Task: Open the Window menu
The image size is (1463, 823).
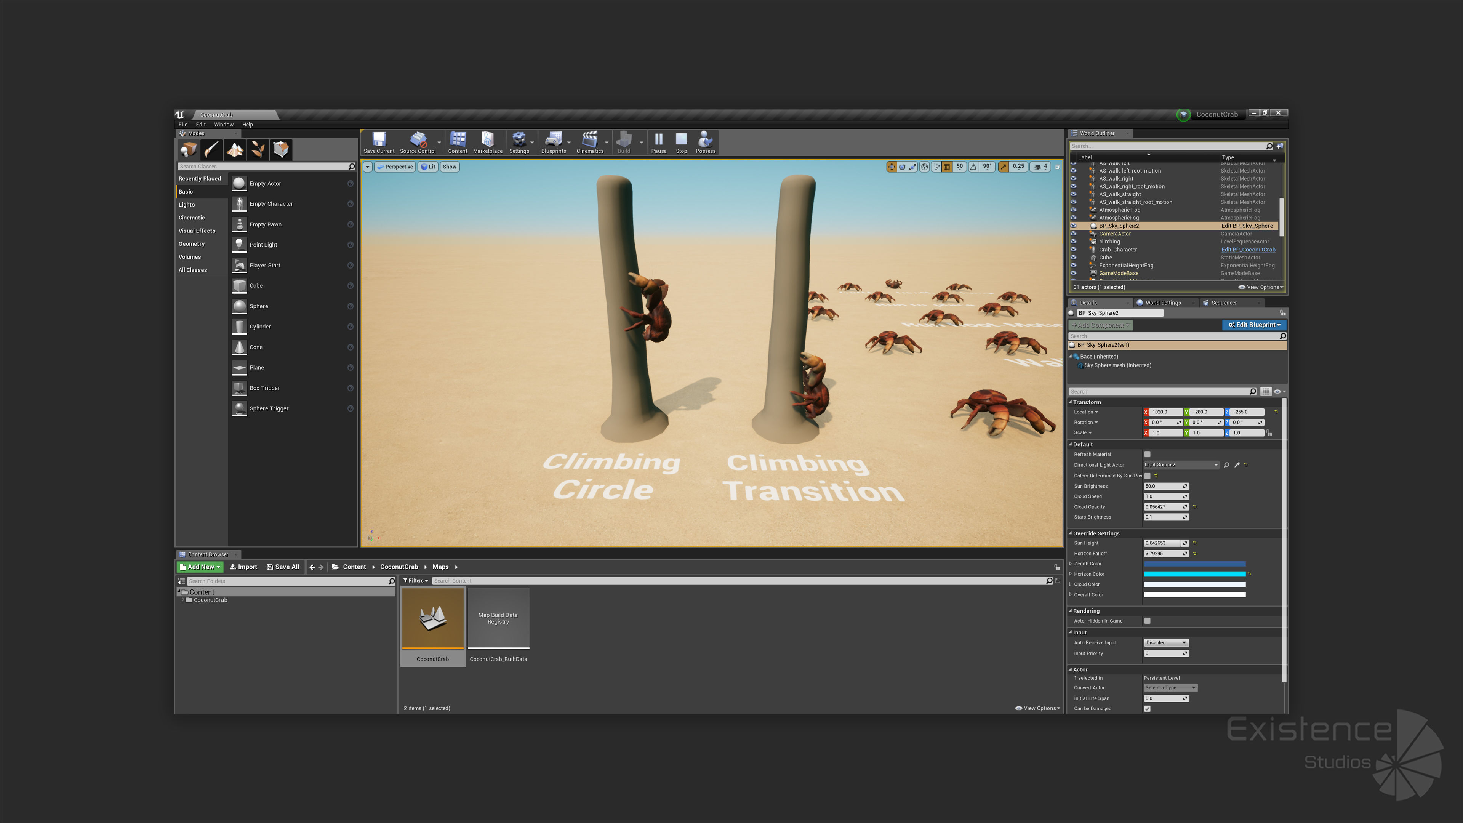Action: (223, 124)
